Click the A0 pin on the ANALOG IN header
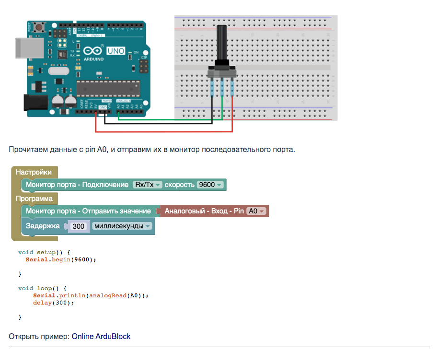Screen dimensions: 436x352 click(118, 112)
